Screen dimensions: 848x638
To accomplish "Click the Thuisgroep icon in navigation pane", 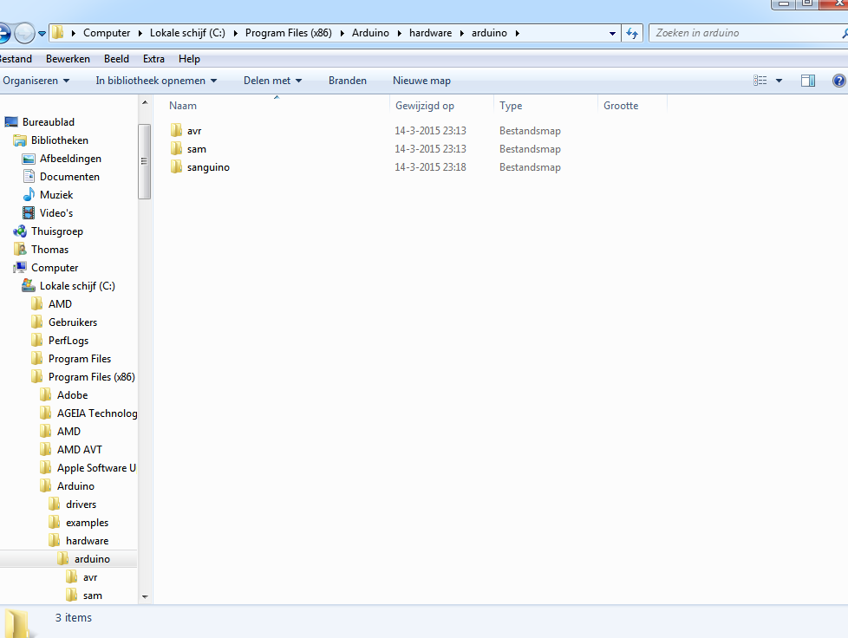I will pyautogui.click(x=20, y=231).
